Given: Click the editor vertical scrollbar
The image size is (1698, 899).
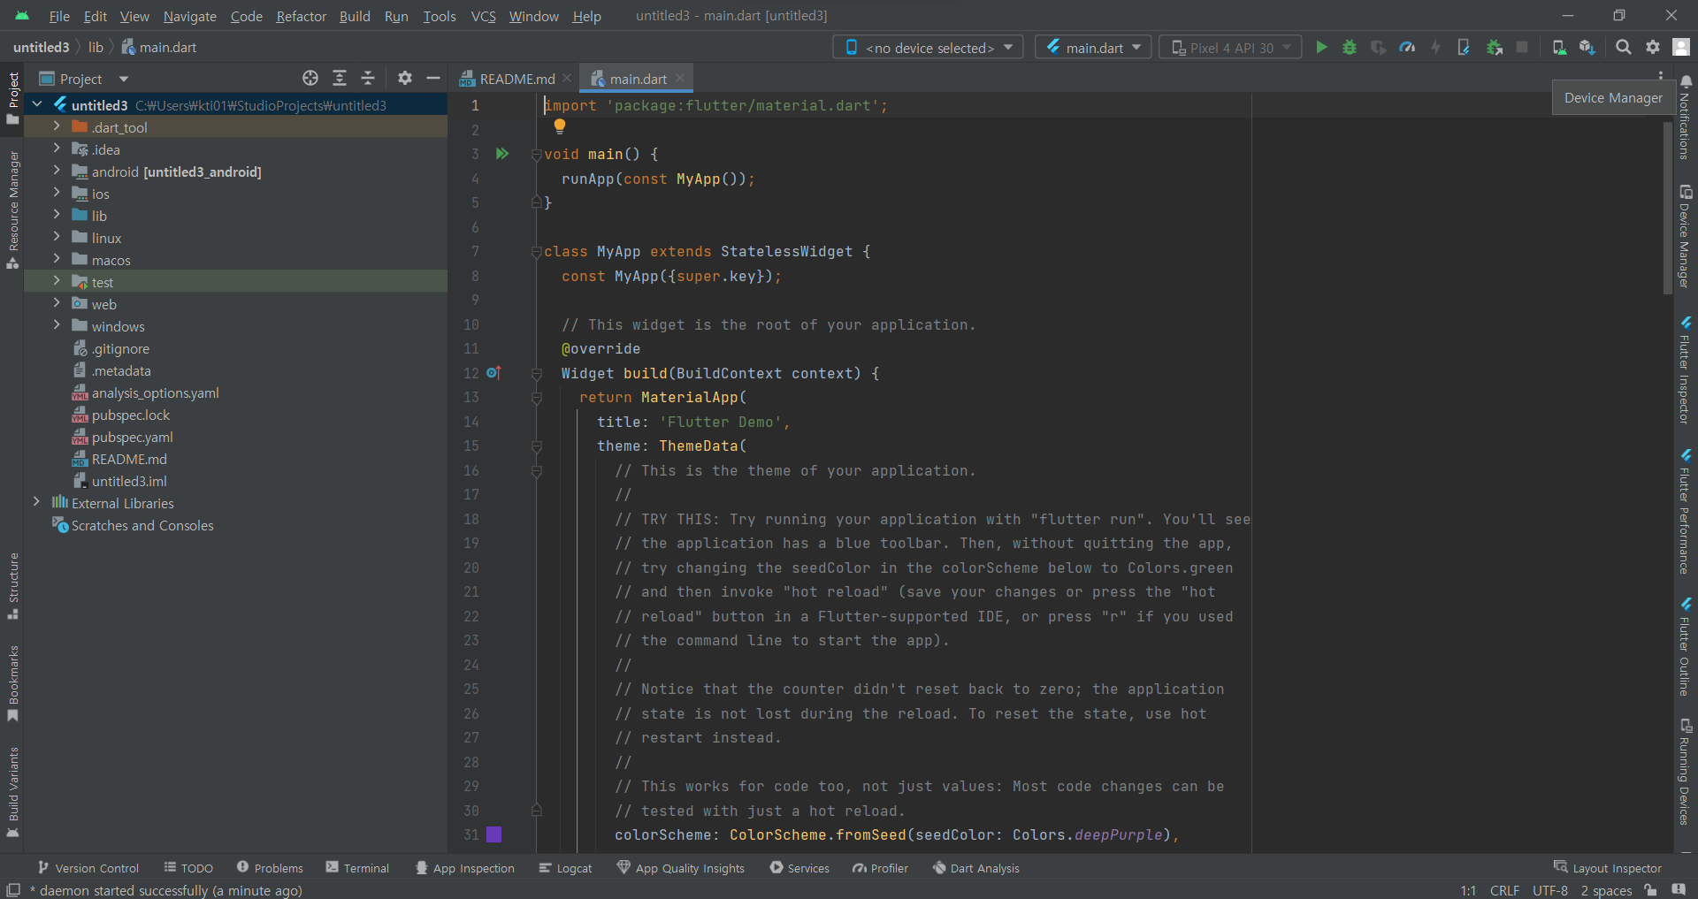Looking at the screenshot, I should [x=1668, y=208].
